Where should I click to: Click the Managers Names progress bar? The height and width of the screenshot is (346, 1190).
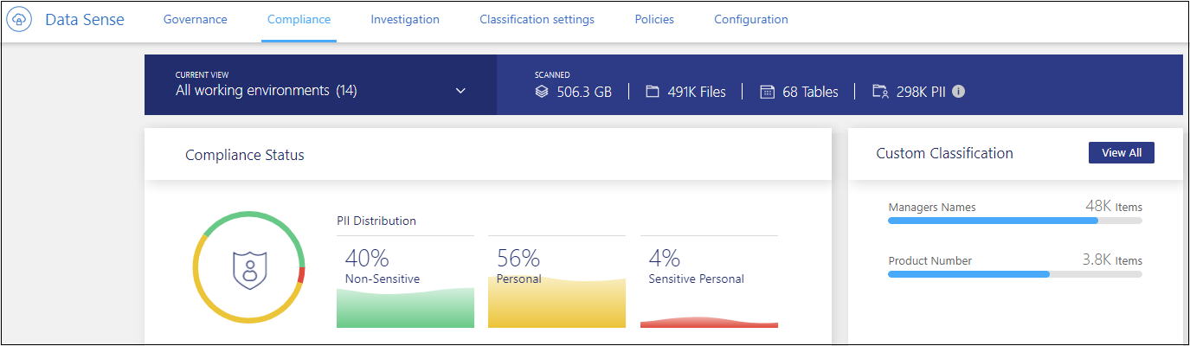coord(1014,221)
